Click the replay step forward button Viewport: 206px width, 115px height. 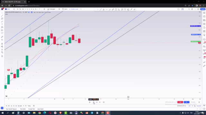pyautogui.click(x=97, y=102)
